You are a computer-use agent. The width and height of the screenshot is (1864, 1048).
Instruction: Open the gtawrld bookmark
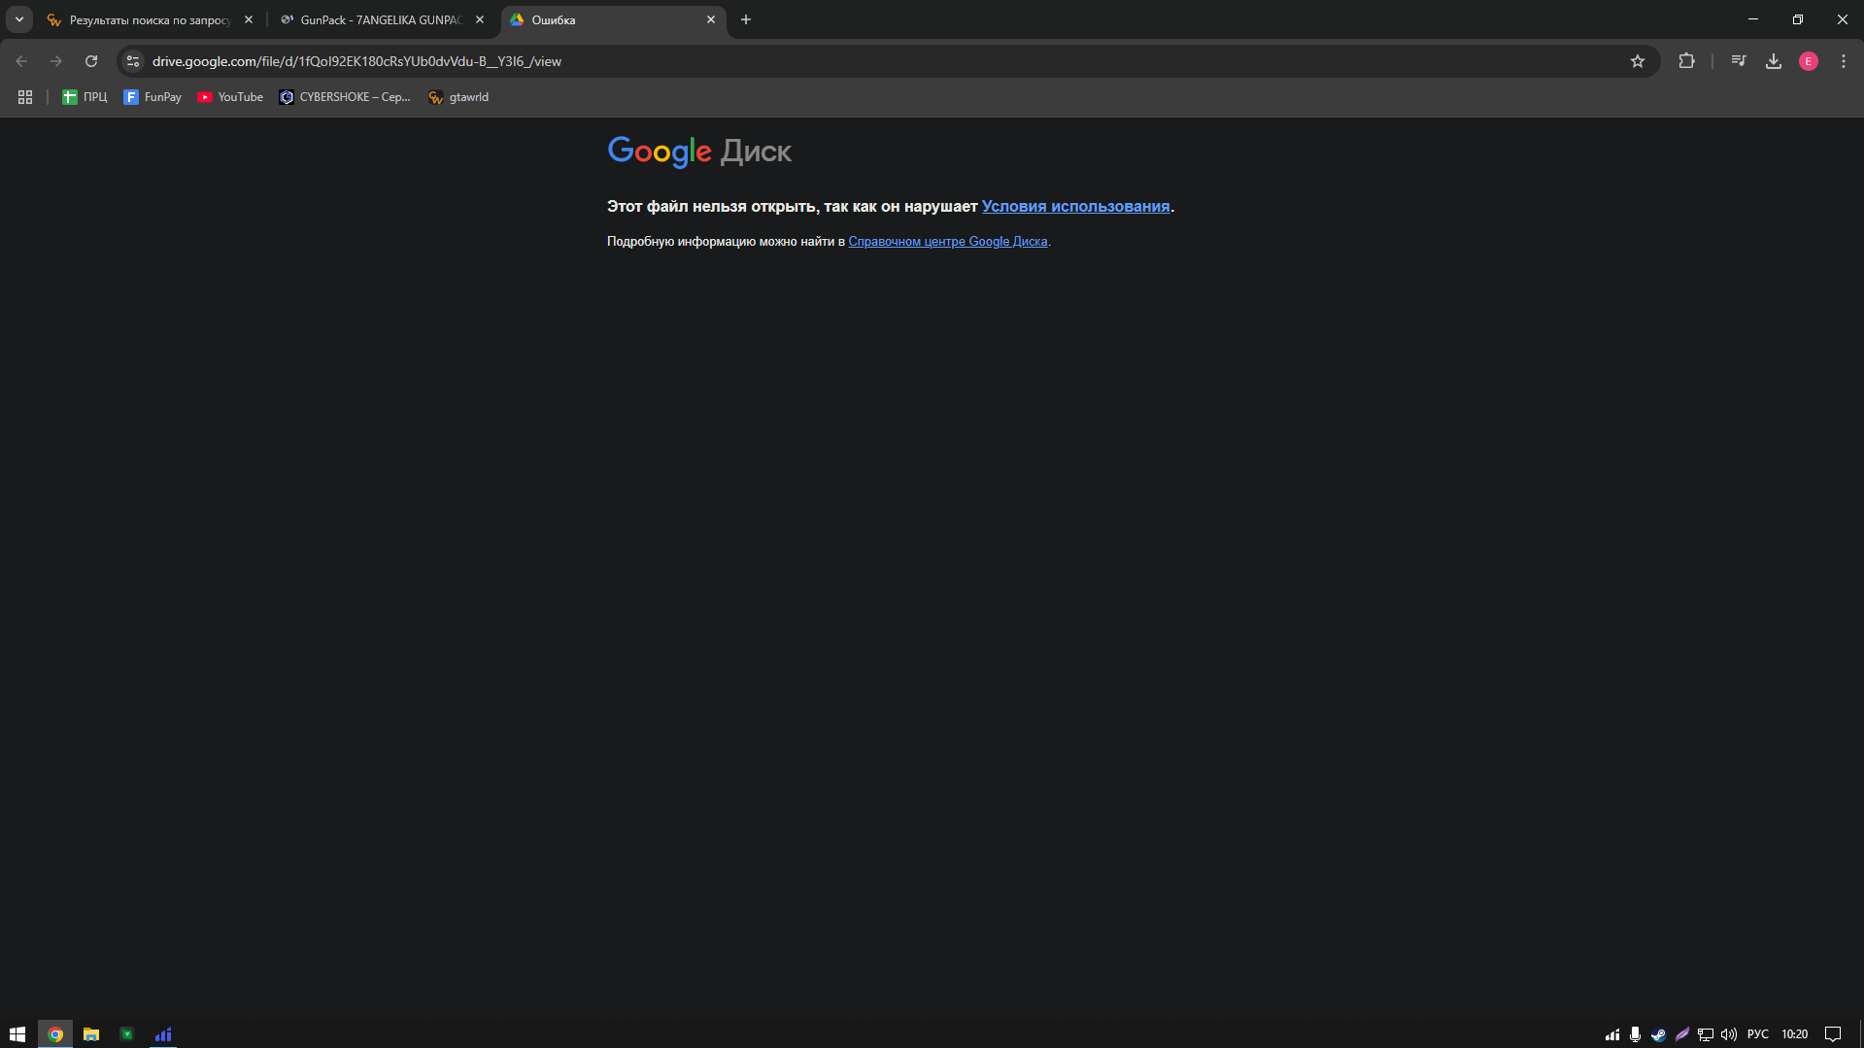(x=458, y=97)
